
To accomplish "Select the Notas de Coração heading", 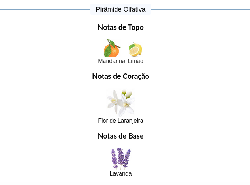I will click(x=121, y=76).
